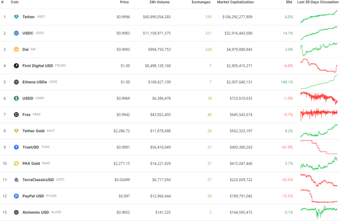Sort by the Coin column header
Viewport: 342px width, 221px height.
point(15,2)
